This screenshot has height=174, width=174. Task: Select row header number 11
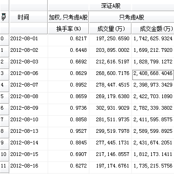[x=4, y=167]
